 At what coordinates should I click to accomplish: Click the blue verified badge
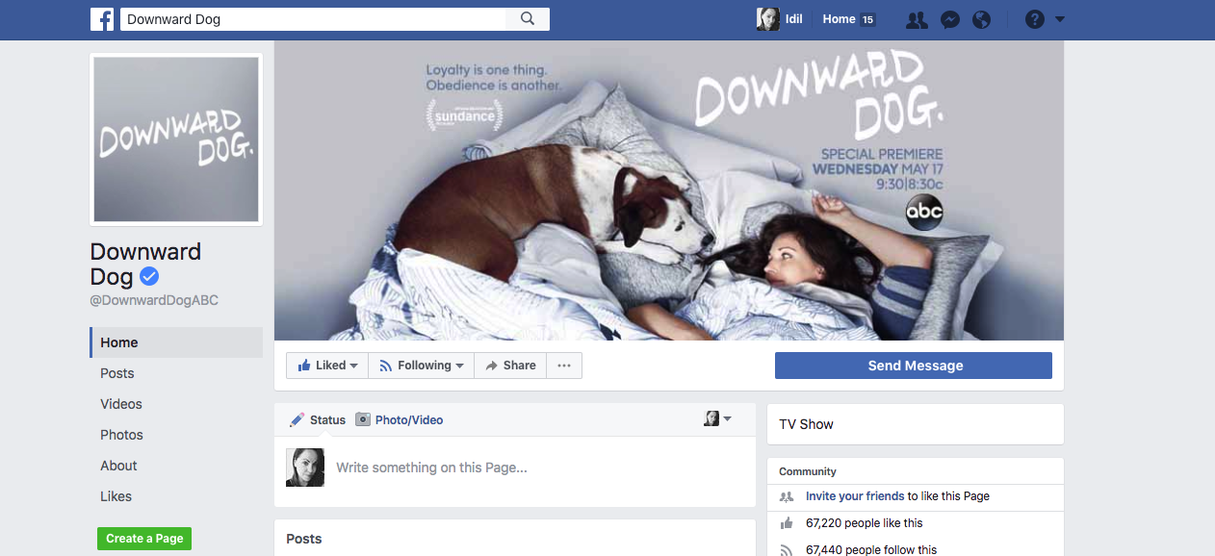click(149, 277)
